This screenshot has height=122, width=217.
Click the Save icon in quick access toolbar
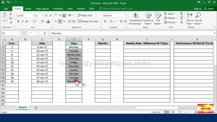3,2
